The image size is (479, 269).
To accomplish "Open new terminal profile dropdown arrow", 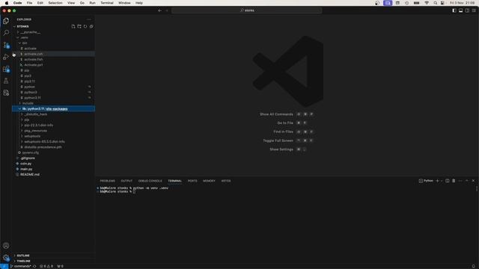I will point(442,181).
